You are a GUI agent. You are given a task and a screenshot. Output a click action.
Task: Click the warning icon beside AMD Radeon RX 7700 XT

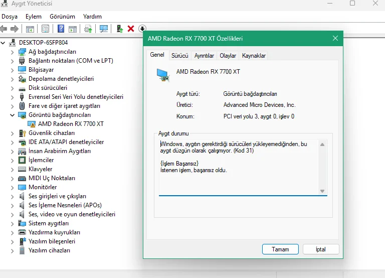tap(32, 124)
